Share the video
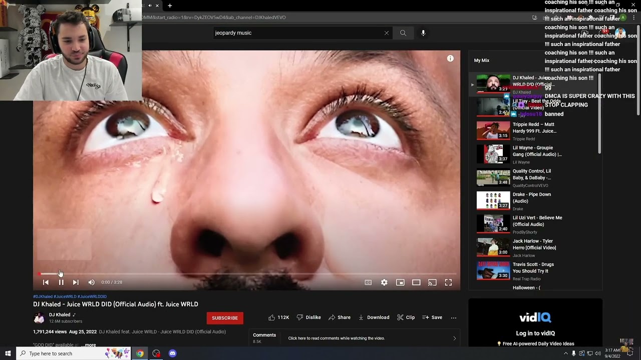Image resolution: width=641 pixels, height=360 pixels. (340, 317)
